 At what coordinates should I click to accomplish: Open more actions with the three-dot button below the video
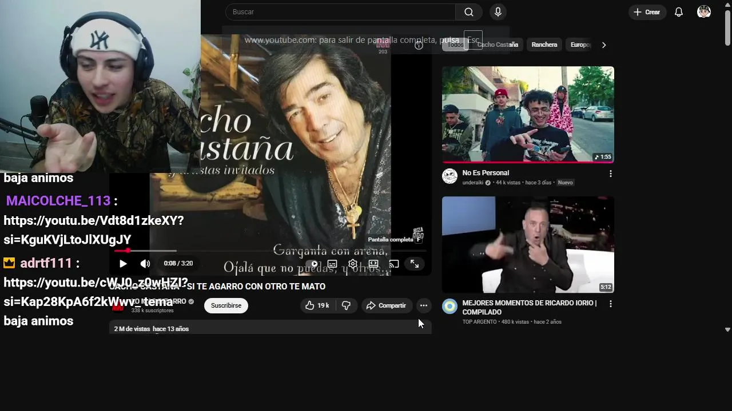point(423,305)
